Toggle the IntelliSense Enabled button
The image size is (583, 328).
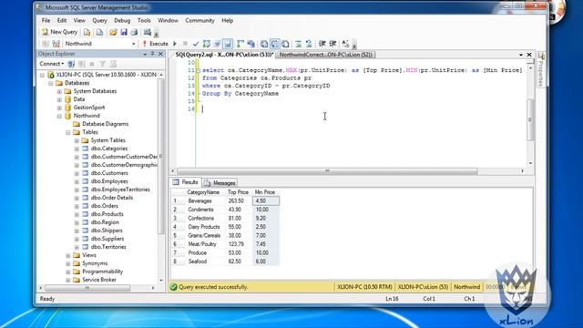point(228,44)
